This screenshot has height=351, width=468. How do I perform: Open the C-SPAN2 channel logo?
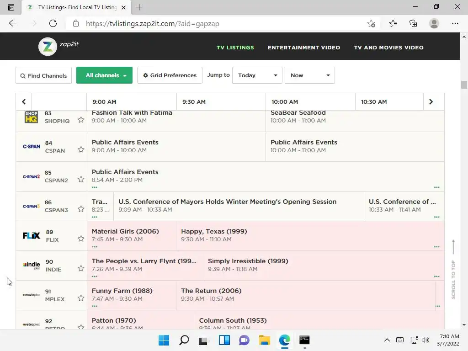[32, 176]
